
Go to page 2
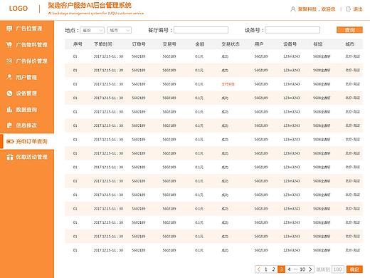[x=273, y=269]
